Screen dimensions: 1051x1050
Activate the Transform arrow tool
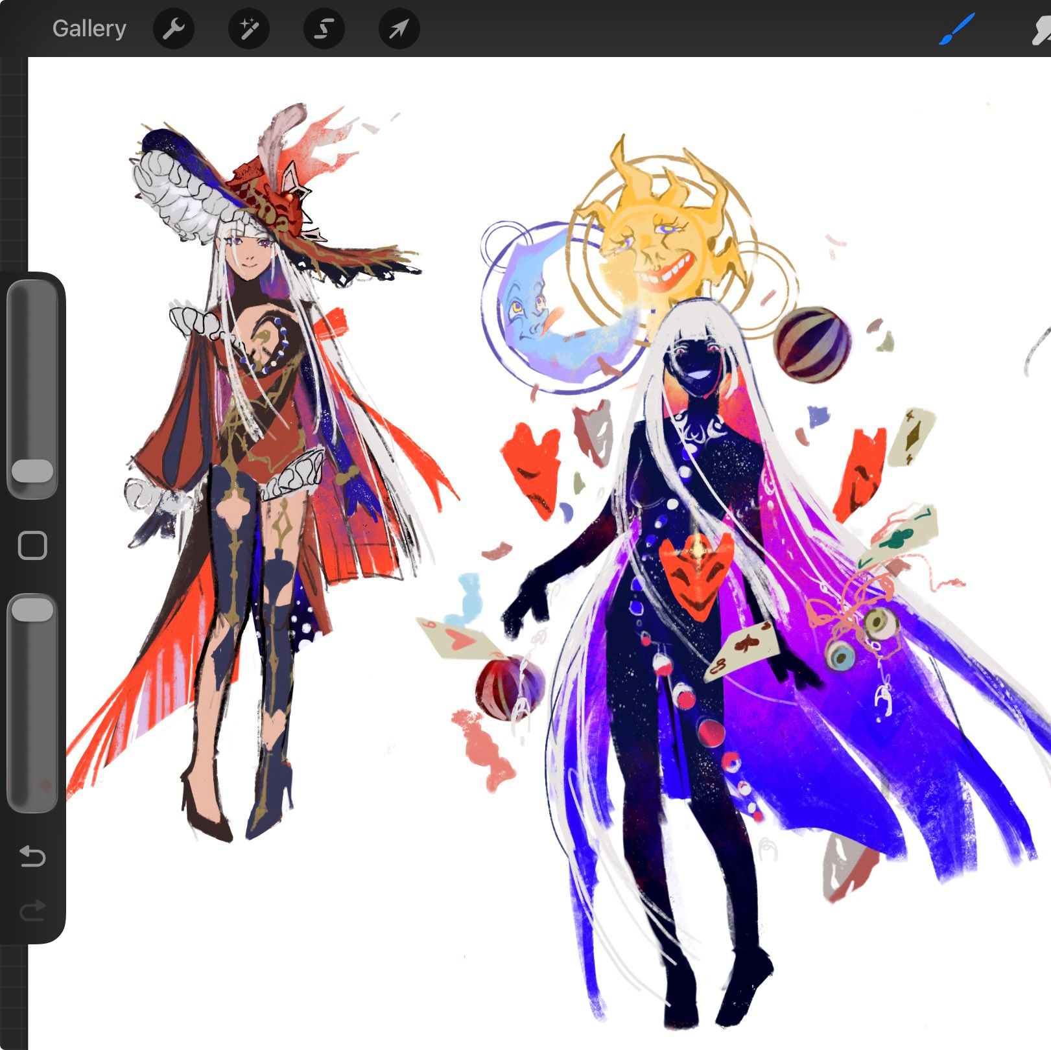click(x=399, y=29)
